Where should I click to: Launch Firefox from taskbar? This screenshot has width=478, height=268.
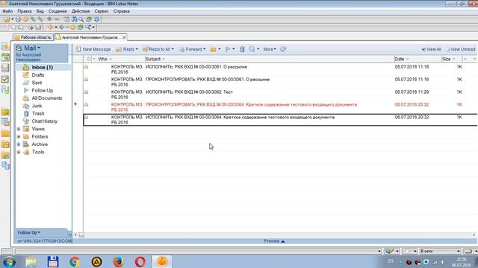pyautogui.click(x=118, y=261)
